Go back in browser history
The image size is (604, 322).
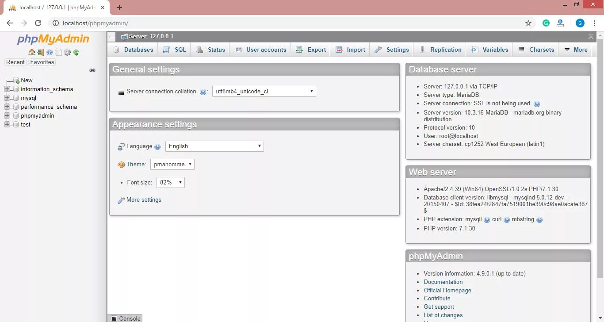pyautogui.click(x=10, y=23)
